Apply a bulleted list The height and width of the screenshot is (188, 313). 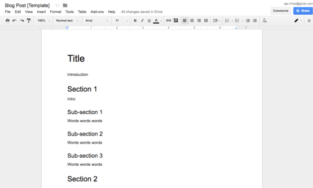point(237,20)
